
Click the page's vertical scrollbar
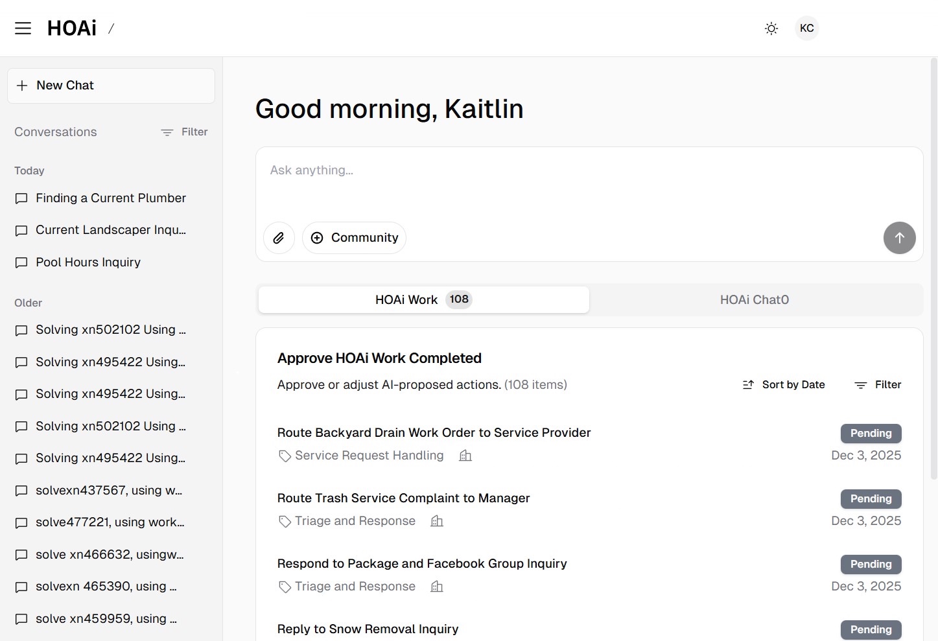933,269
